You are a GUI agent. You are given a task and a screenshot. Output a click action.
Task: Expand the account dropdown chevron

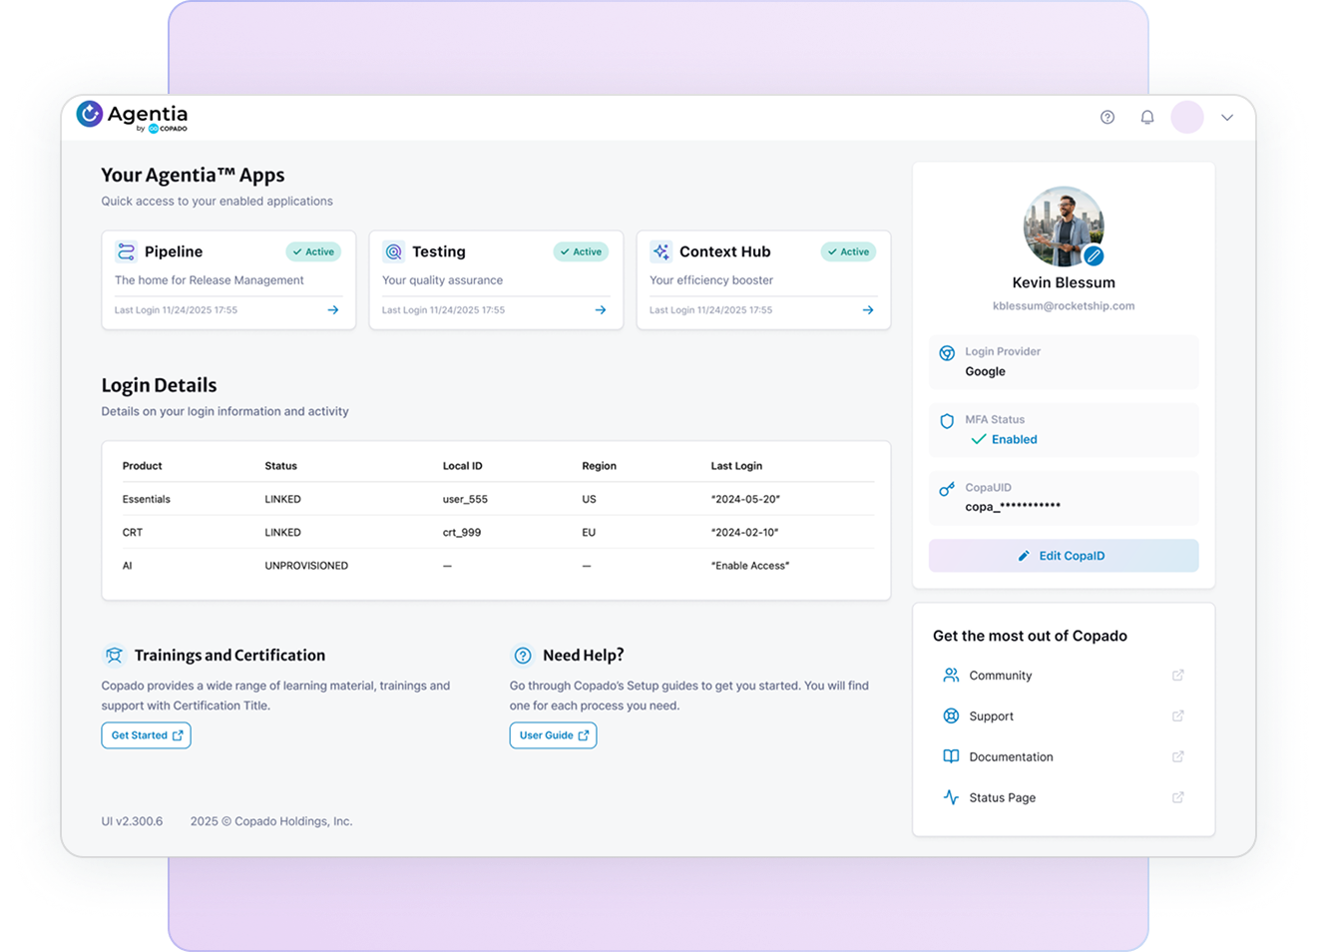coord(1227,117)
